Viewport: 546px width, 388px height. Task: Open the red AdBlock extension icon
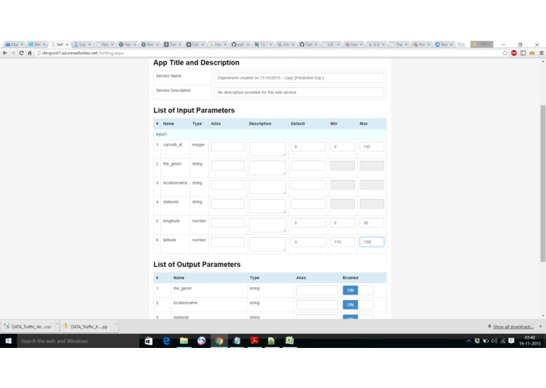[x=514, y=53]
